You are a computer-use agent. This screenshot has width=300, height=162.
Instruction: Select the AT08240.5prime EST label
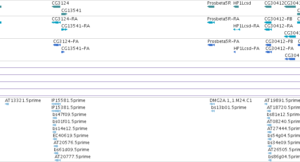pyautogui.click(x=283, y=122)
